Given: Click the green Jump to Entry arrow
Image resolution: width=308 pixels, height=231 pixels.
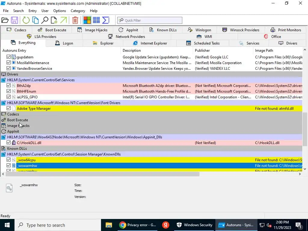Looking at the screenshot, I should pos(63,20).
